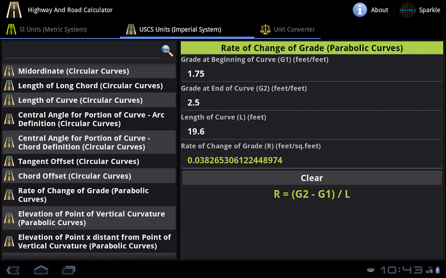
Task: Focus the formula search text field
Action: point(82,51)
